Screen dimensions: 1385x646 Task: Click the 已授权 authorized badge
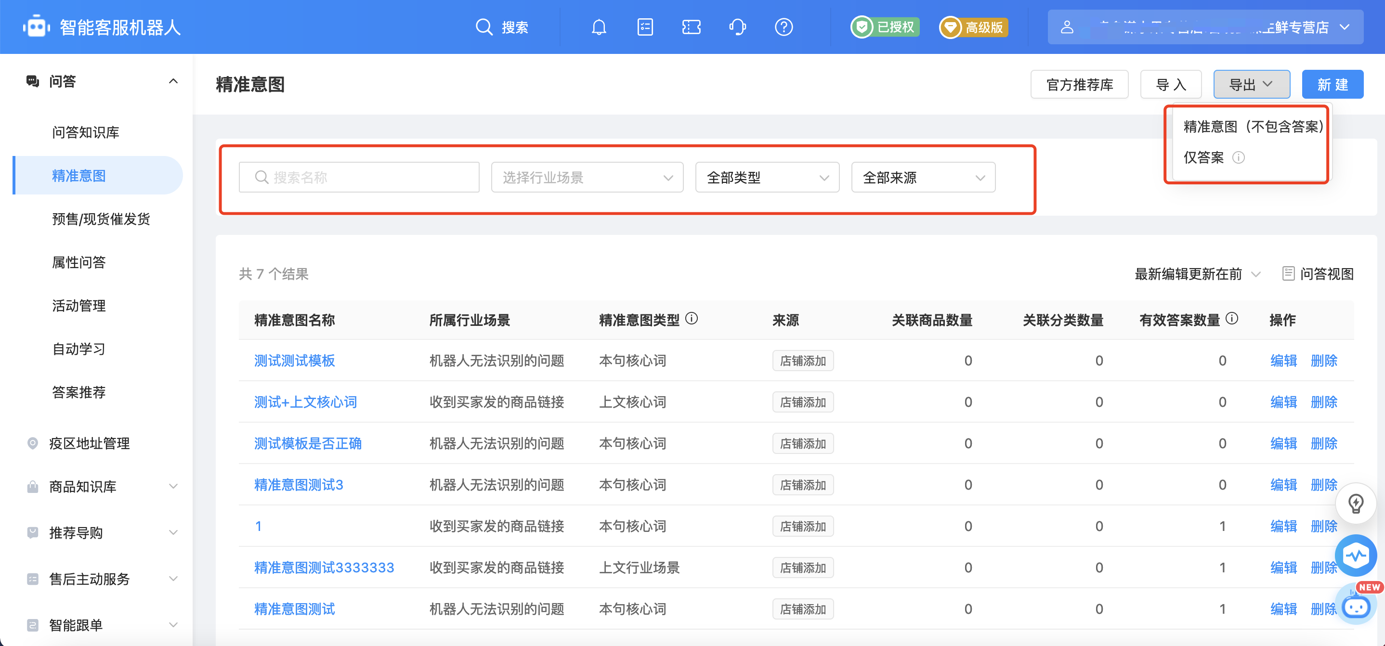885,27
